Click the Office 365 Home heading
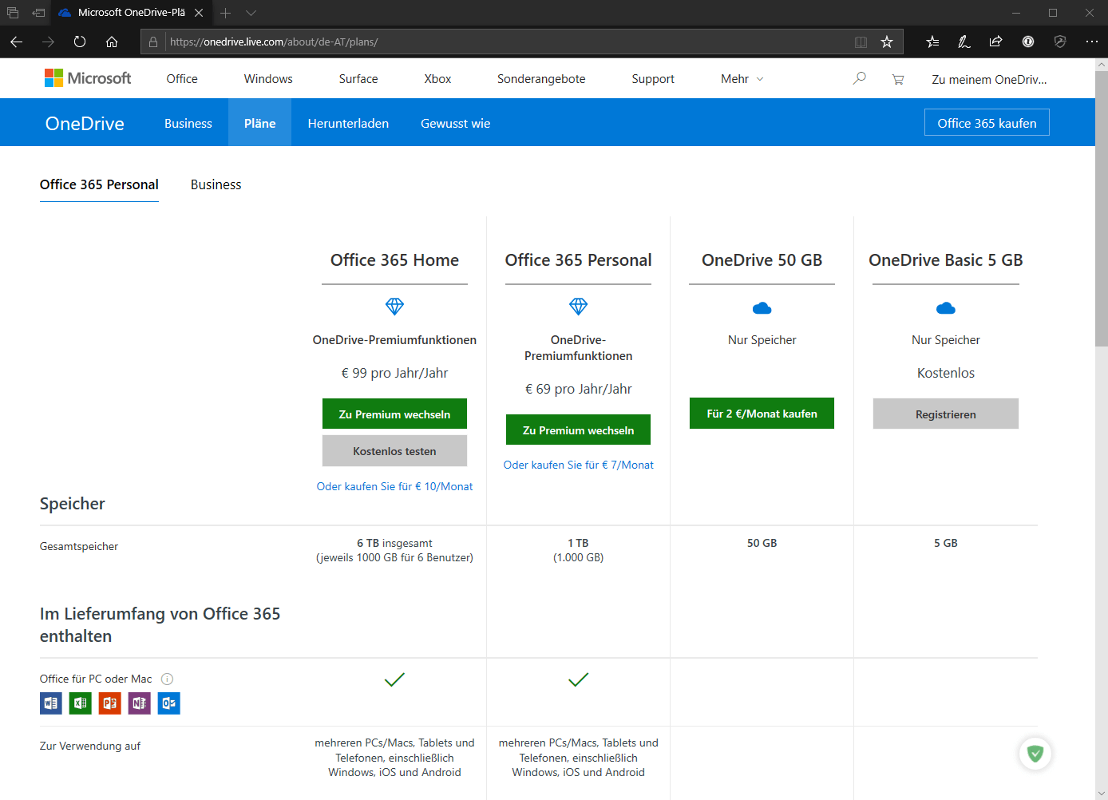1108x800 pixels. click(394, 260)
